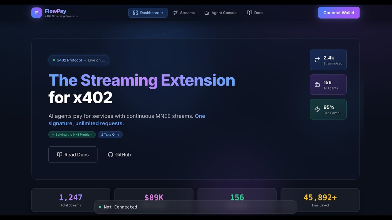Open the Dashboard tab
Image resolution: width=392 pixels, height=220 pixels.
click(x=148, y=13)
